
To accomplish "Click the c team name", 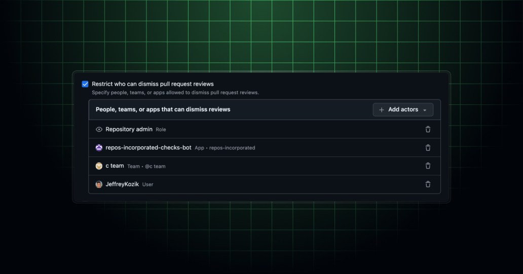I will coord(115,166).
